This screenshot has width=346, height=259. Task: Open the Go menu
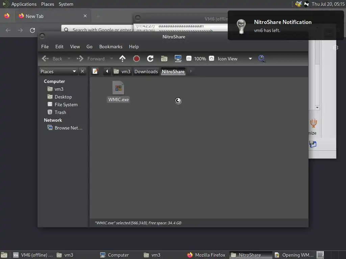89,47
